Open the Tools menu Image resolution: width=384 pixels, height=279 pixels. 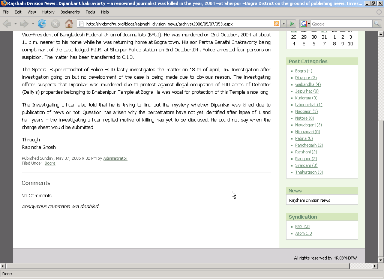[90, 12]
